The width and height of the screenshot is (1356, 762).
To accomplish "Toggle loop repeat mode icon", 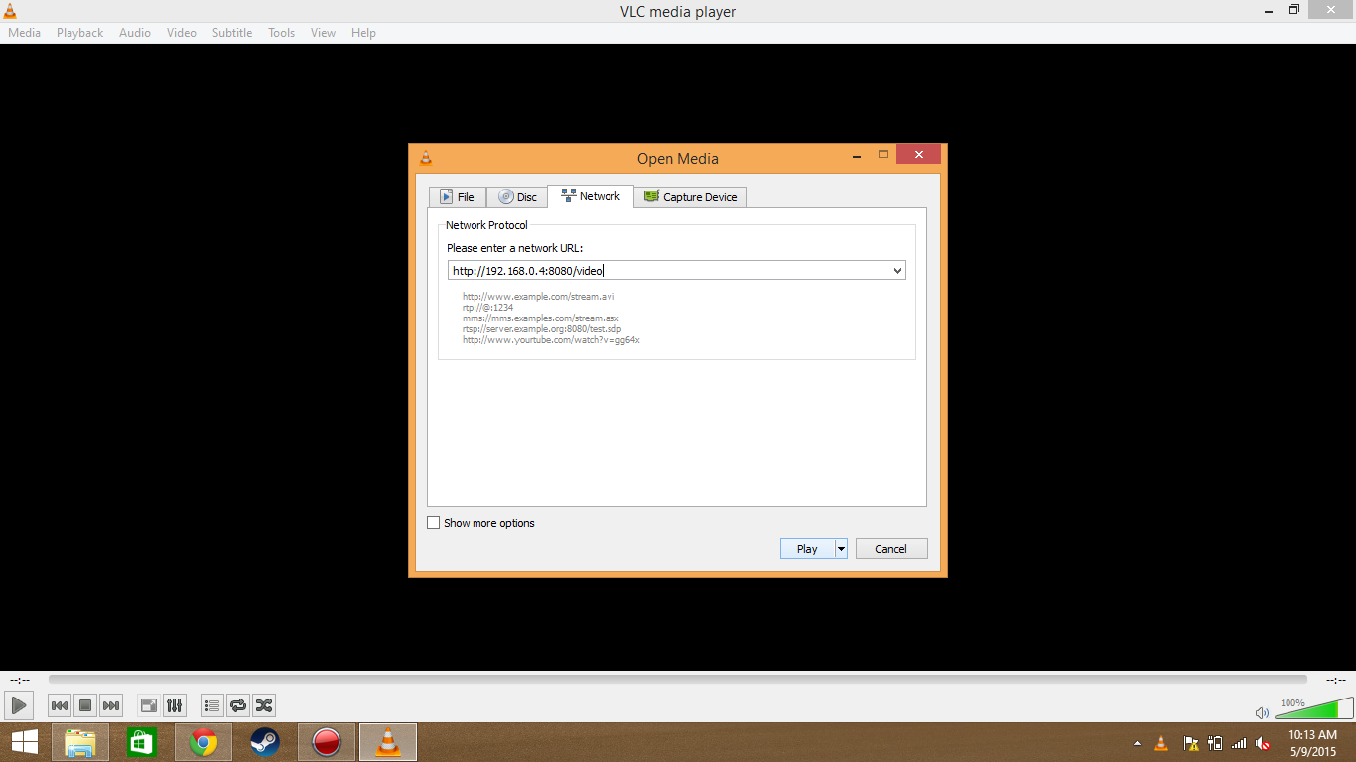I will coord(238,705).
